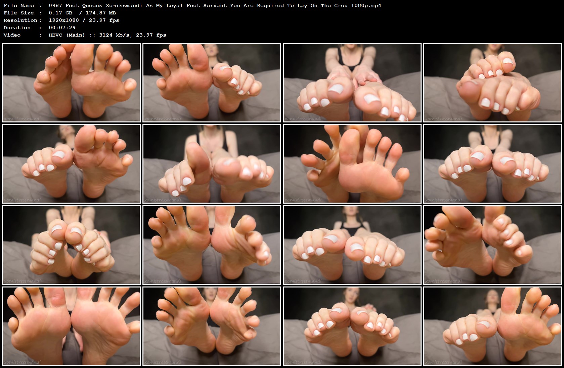Open the second thumbnail in the top row

[x=212, y=83]
